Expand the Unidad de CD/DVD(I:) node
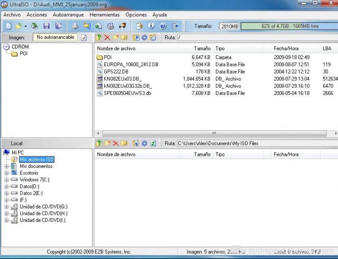 [6, 220]
